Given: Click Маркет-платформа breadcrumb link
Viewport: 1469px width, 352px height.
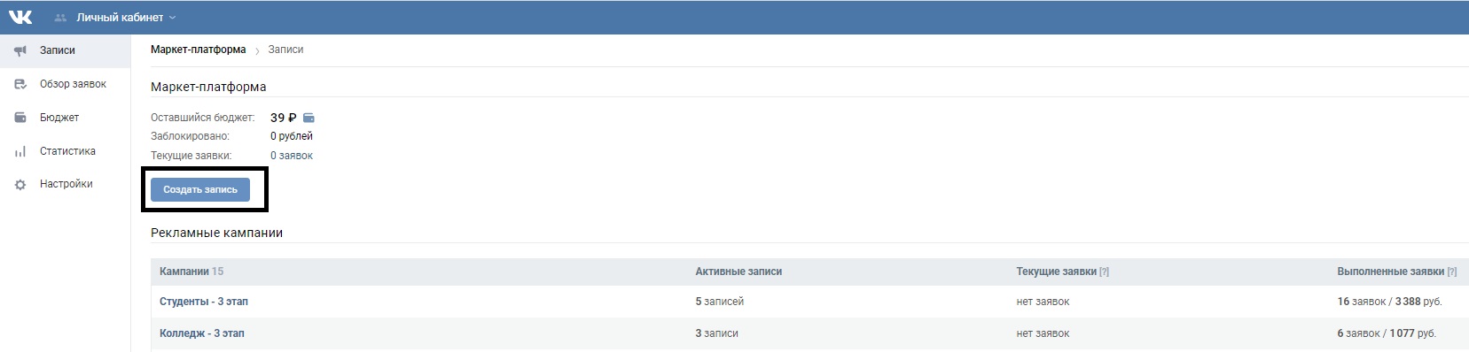Looking at the screenshot, I should (x=198, y=50).
